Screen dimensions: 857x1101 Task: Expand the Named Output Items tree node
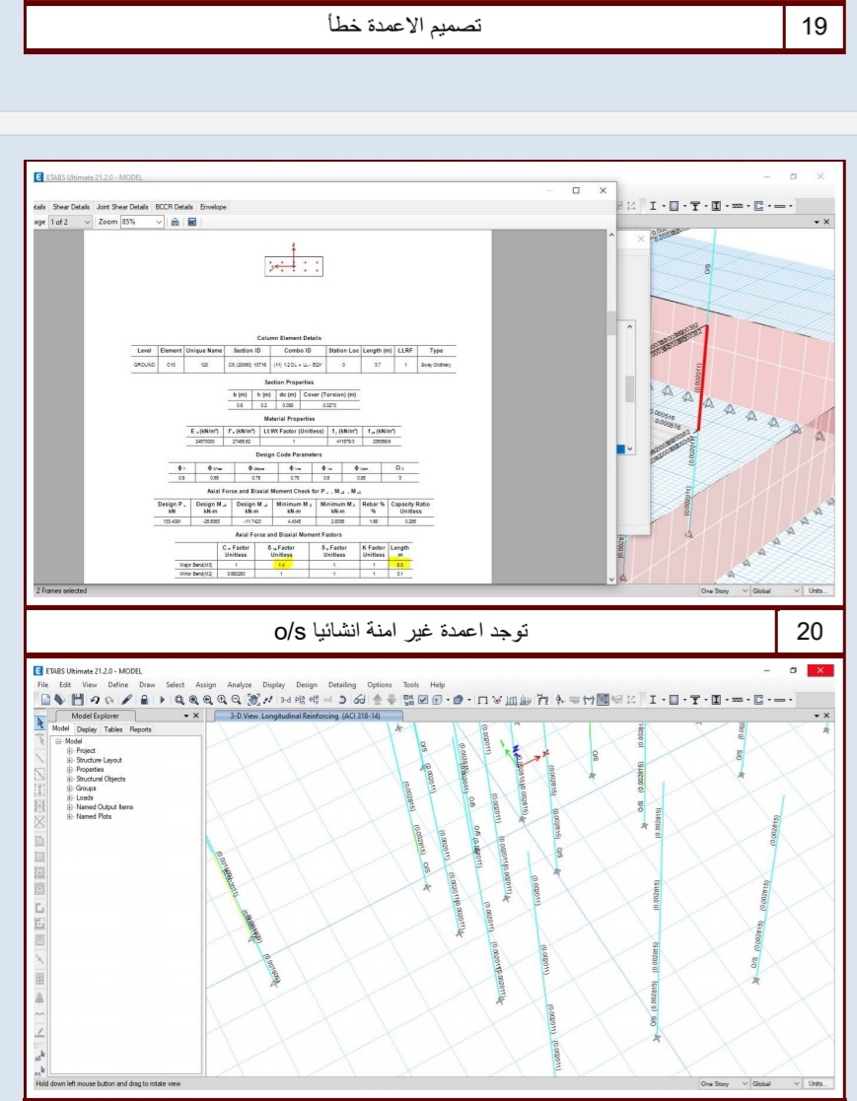point(70,807)
